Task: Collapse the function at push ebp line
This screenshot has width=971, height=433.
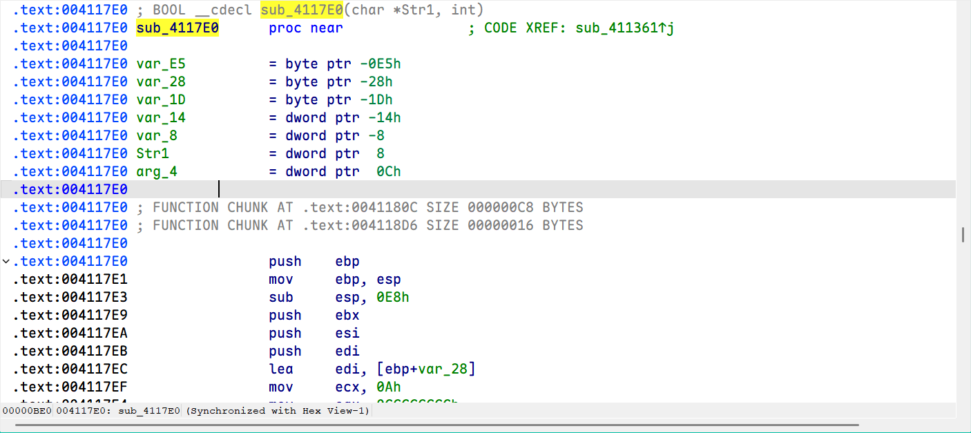Action: coord(6,262)
